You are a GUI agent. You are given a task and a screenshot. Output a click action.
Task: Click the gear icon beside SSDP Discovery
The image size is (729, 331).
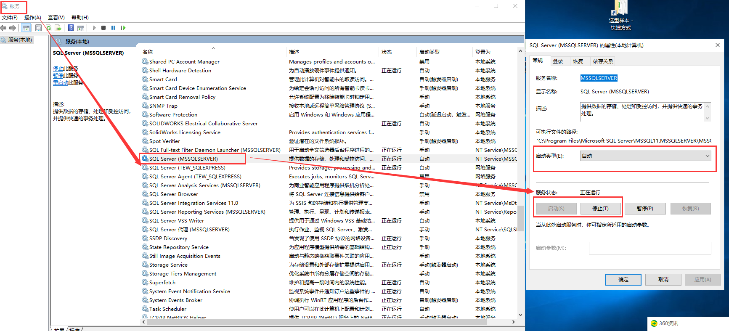(x=145, y=238)
